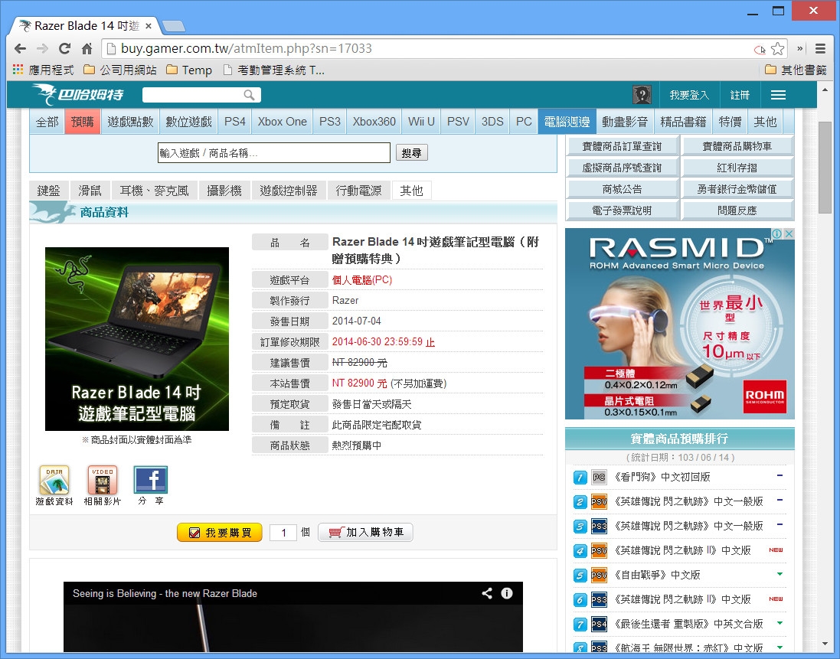Screen dimensions: 840x659
Task: Click the browser address bar URL
Action: pos(247,49)
